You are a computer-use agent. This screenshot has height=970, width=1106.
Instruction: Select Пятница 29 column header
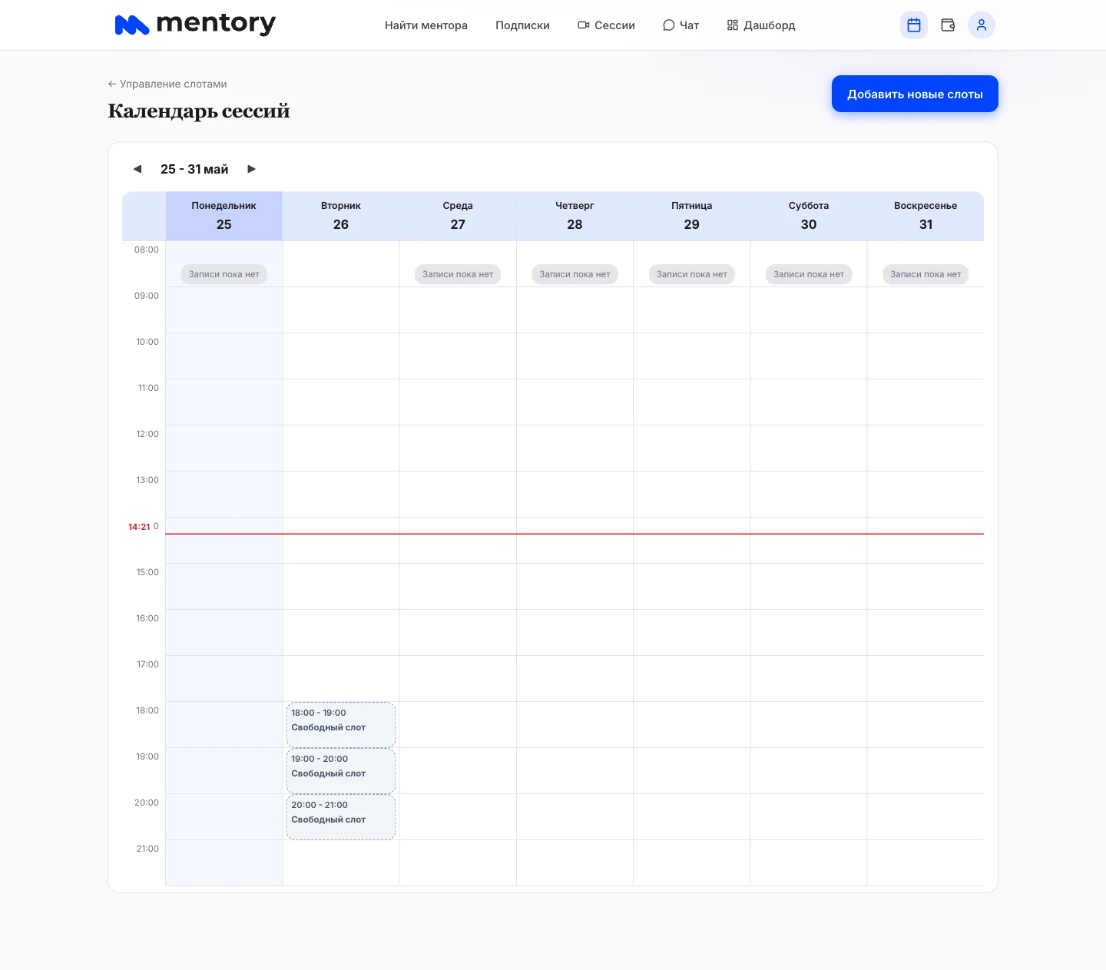pos(692,216)
